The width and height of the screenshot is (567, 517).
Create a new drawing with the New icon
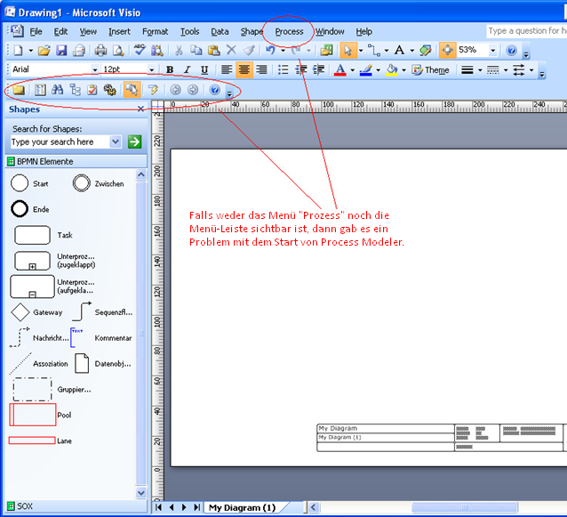(x=18, y=51)
